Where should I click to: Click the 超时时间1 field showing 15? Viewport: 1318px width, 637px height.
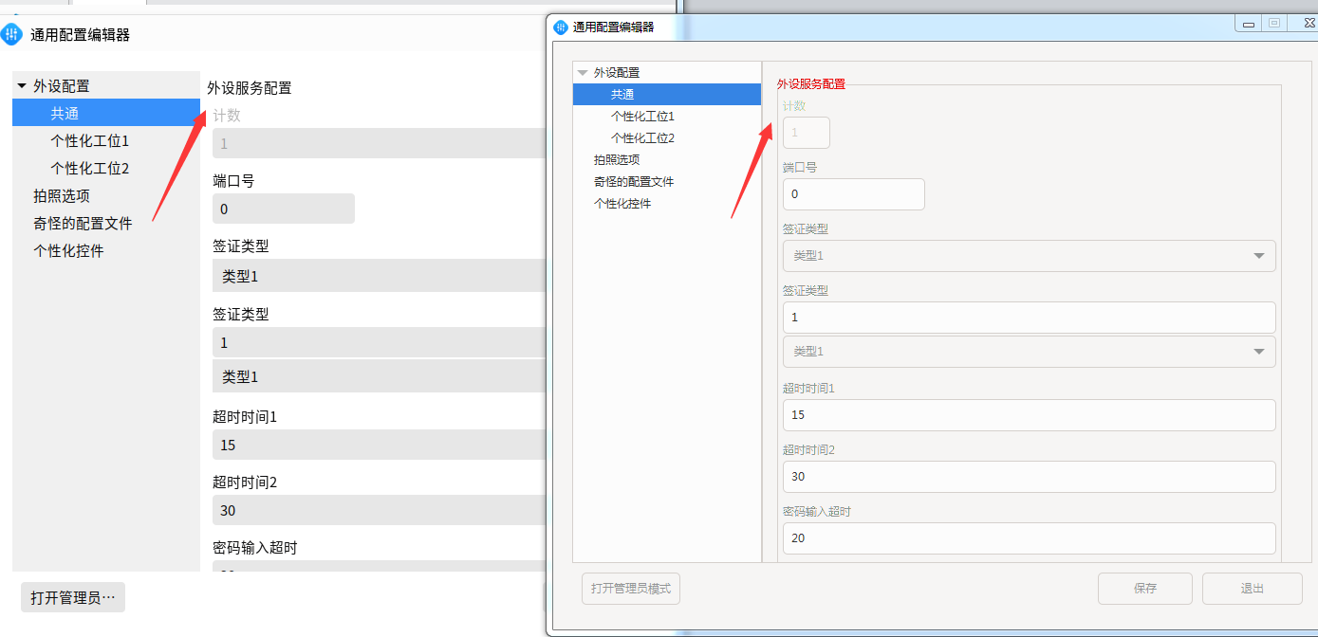(x=1029, y=415)
